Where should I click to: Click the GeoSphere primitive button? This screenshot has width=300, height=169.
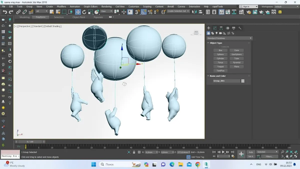[236, 54]
